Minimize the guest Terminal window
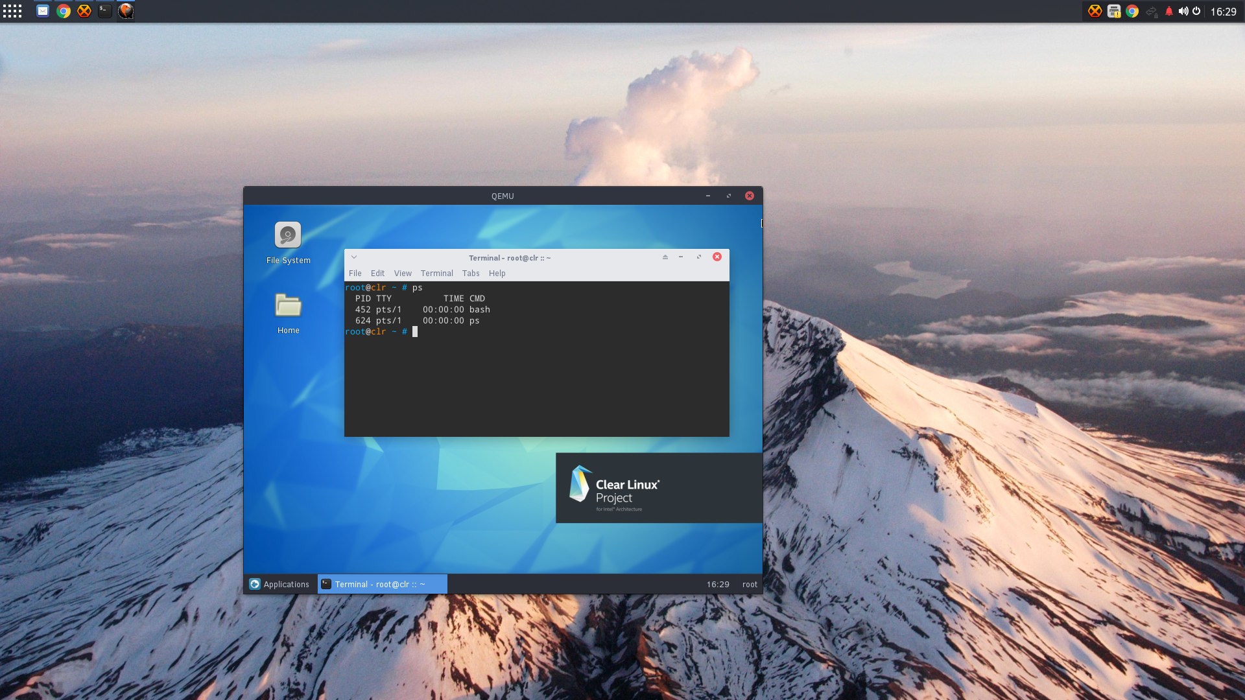The height and width of the screenshot is (700, 1245). coord(681,257)
